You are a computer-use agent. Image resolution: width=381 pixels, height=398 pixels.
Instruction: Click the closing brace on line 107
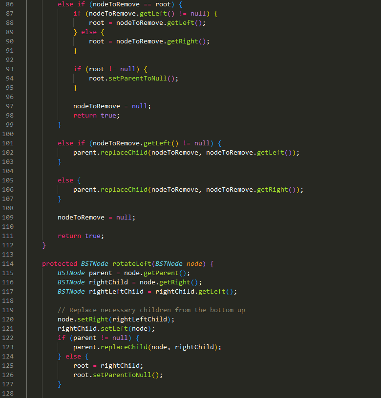click(60, 199)
